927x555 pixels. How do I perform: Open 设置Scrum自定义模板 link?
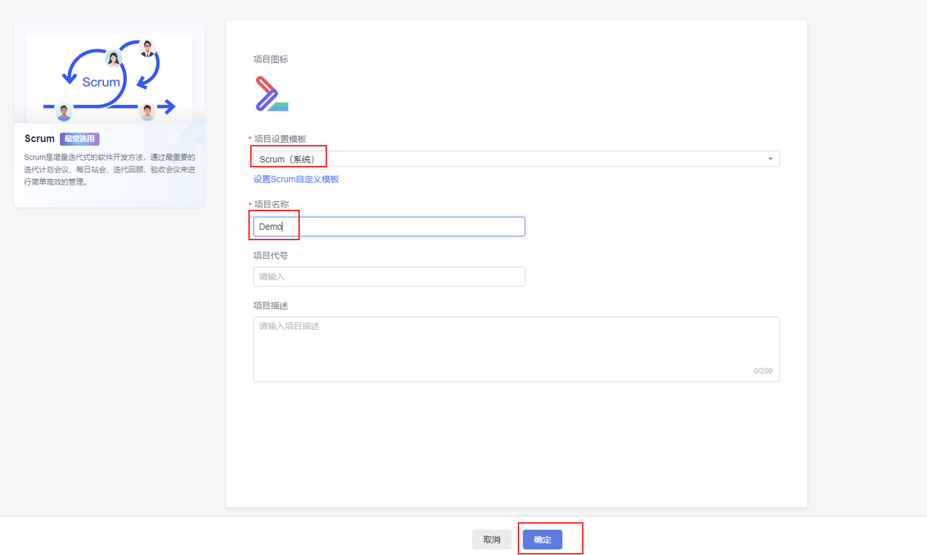[x=296, y=179]
